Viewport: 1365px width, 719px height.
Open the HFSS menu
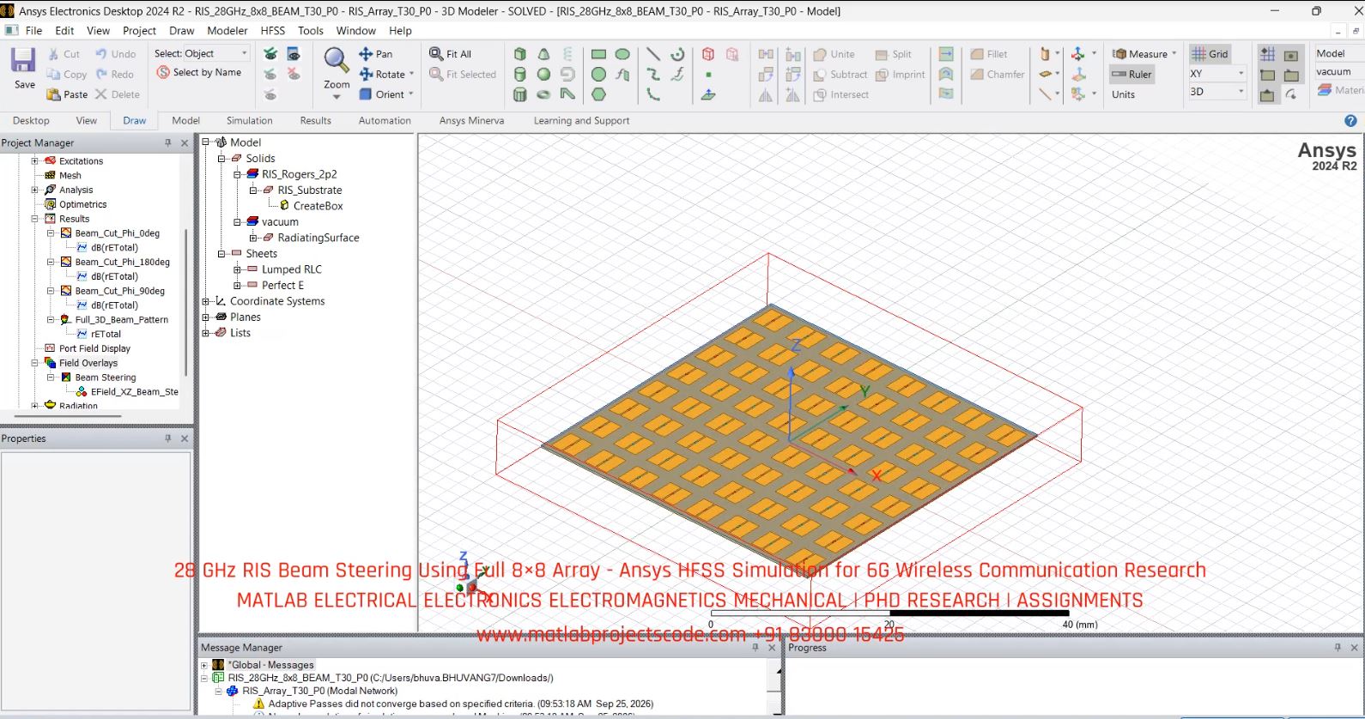tap(273, 31)
